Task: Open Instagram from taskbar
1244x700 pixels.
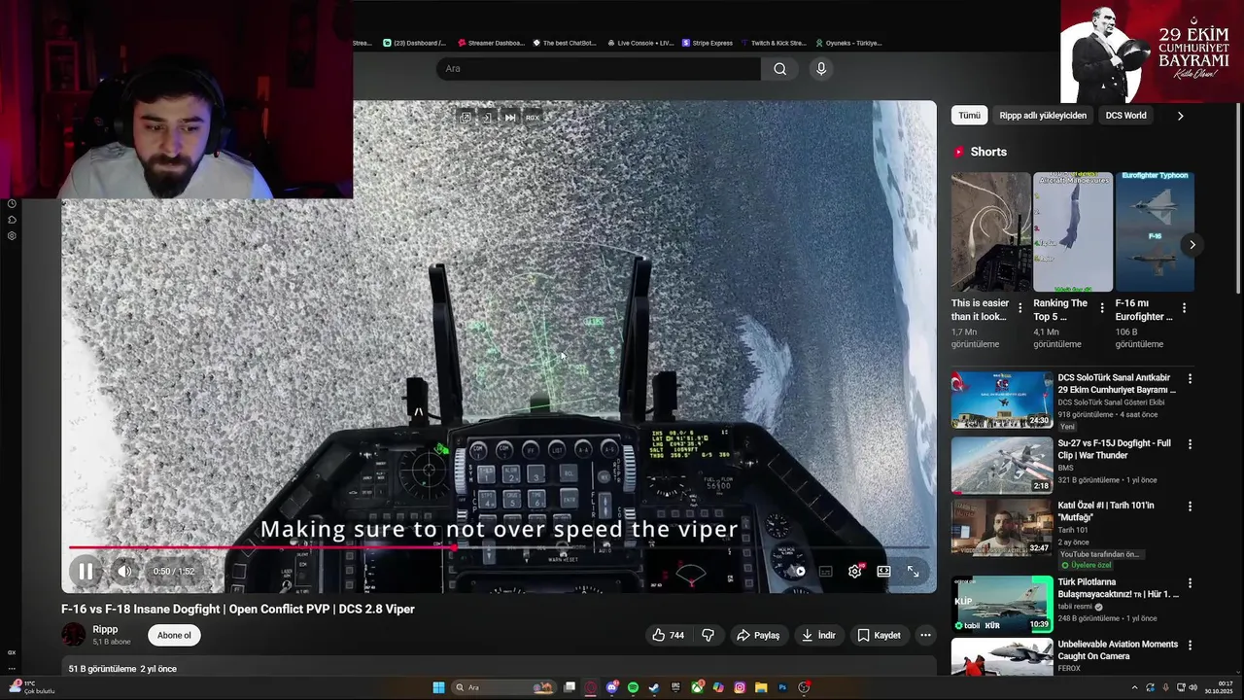Action: click(740, 687)
